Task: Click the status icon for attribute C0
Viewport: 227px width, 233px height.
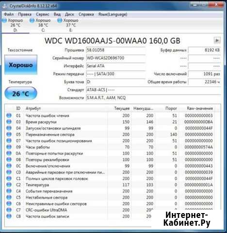Action: [9, 172]
